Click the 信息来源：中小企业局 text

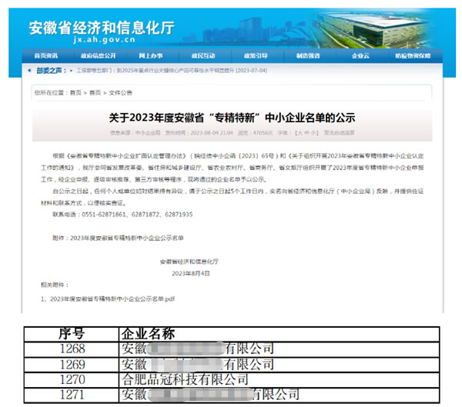pyautogui.click(x=136, y=133)
